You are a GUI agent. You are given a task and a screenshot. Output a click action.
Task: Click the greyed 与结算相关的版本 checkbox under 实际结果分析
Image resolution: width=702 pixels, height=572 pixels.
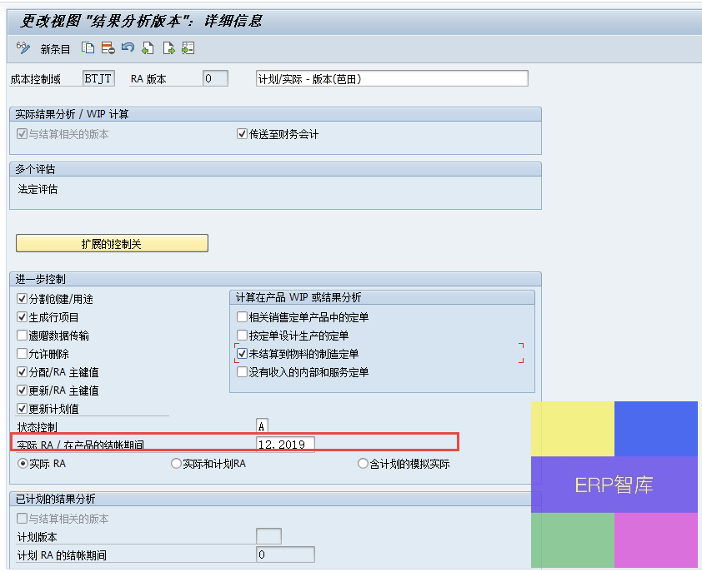[x=22, y=134]
